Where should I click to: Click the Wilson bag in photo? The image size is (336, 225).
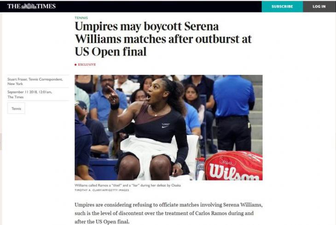pyautogui.click(x=233, y=166)
